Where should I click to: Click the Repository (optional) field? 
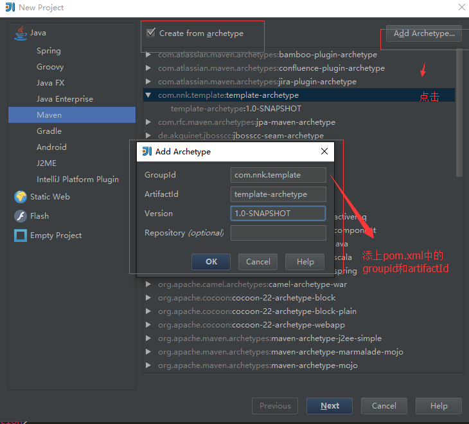click(278, 233)
